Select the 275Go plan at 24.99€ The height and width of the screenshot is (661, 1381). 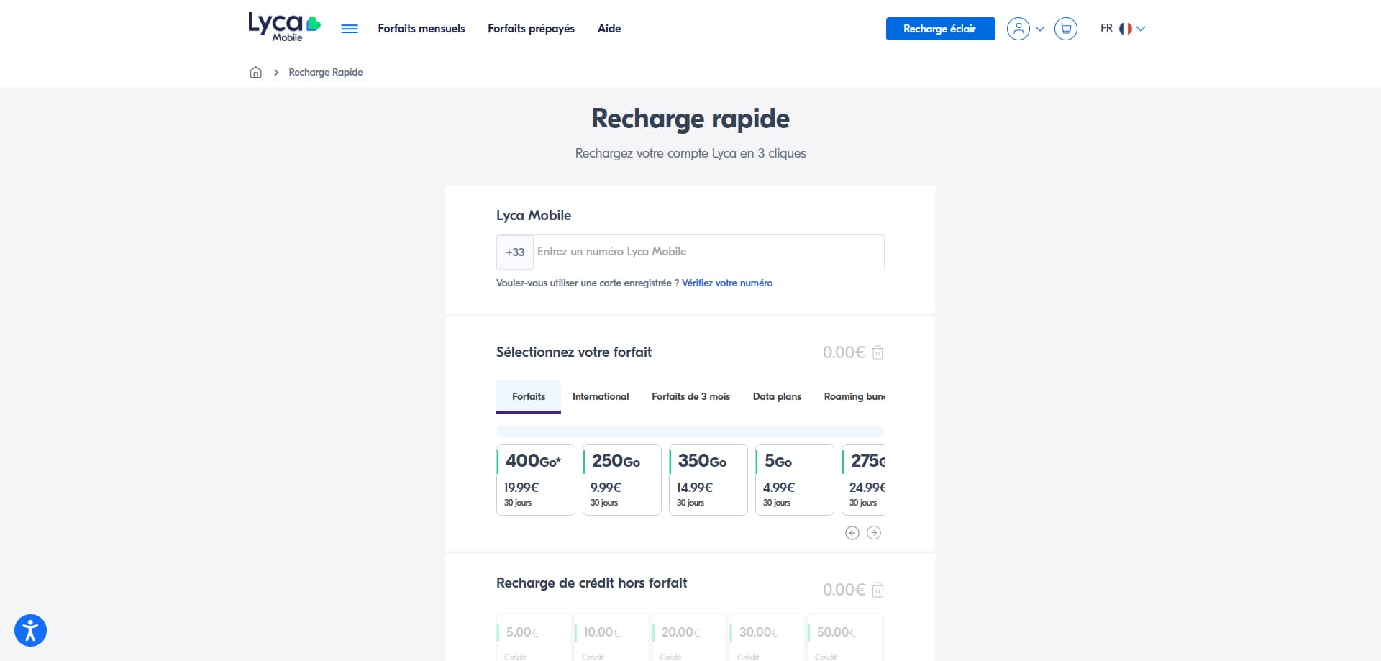(863, 480)
